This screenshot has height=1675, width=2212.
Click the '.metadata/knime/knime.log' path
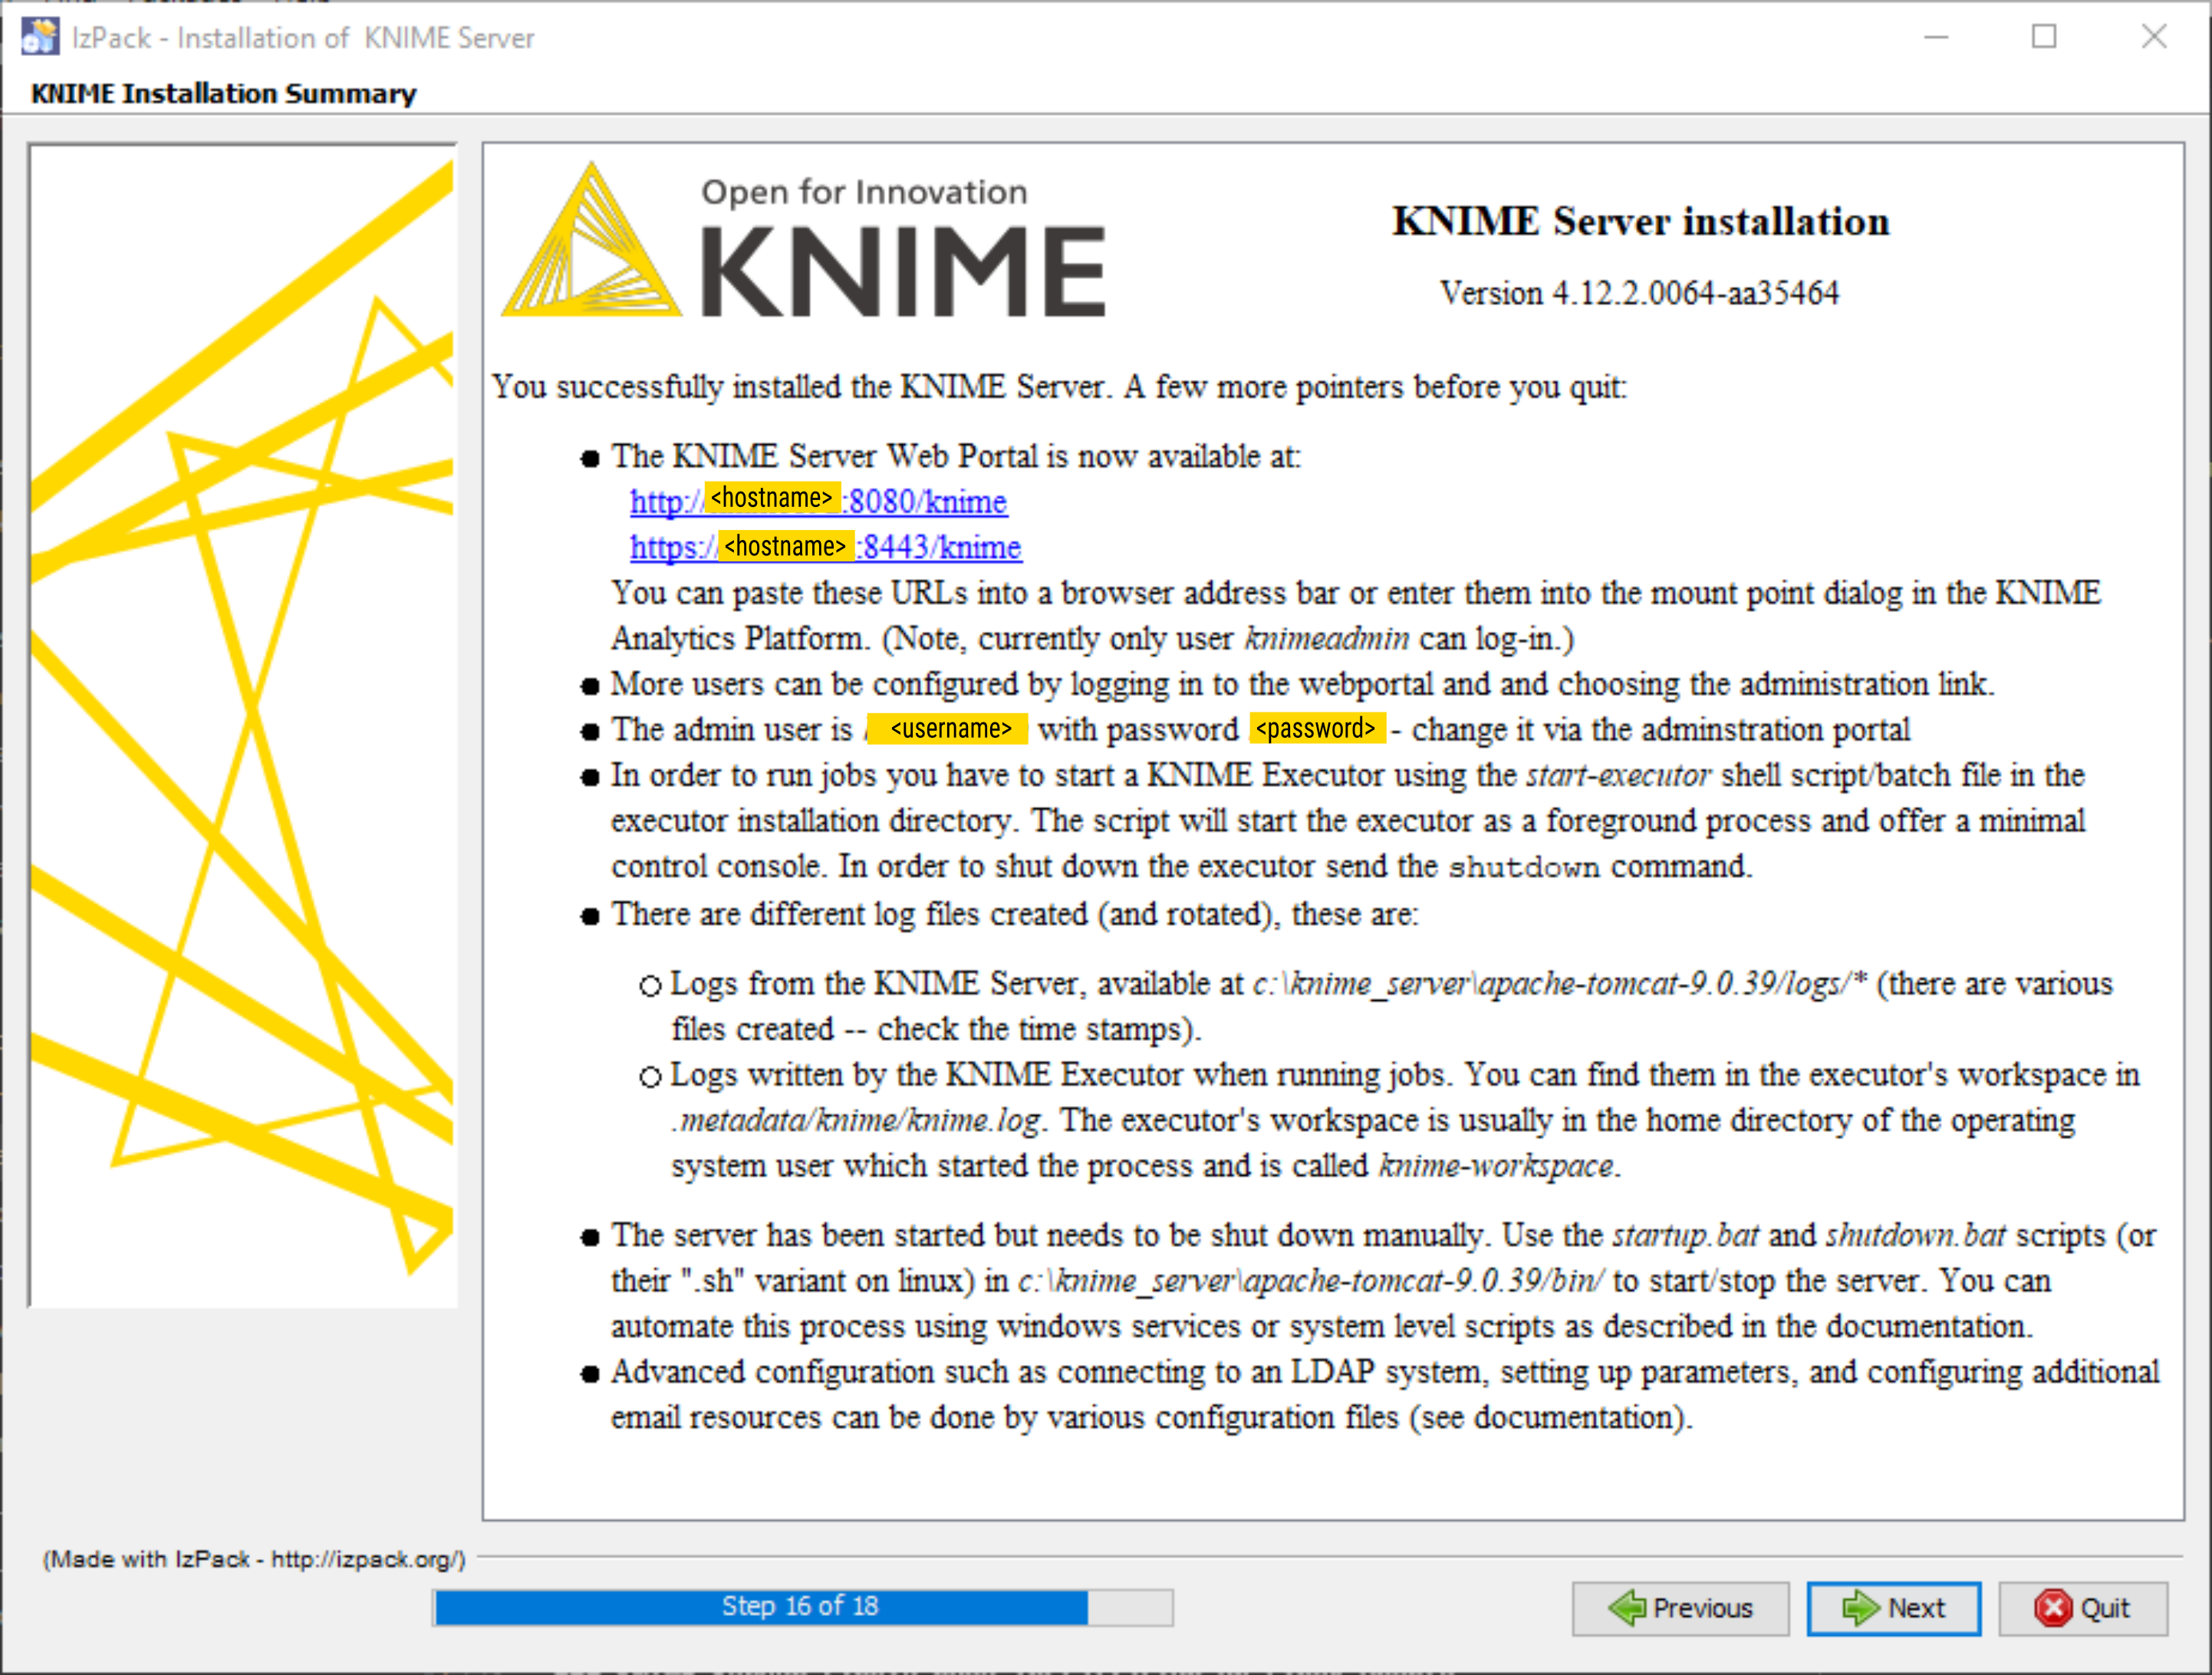click(856, 1120)
